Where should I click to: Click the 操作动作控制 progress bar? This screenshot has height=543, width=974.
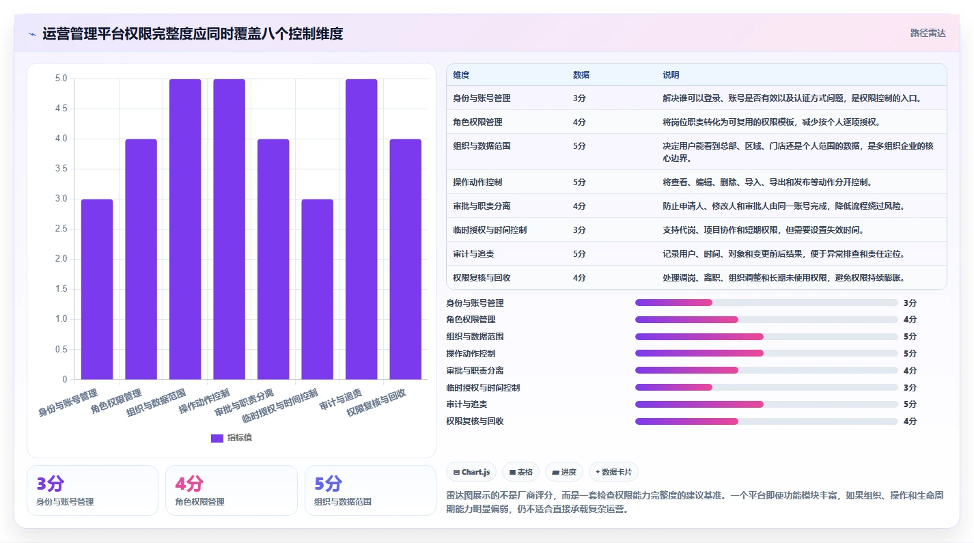click(766, 353)
